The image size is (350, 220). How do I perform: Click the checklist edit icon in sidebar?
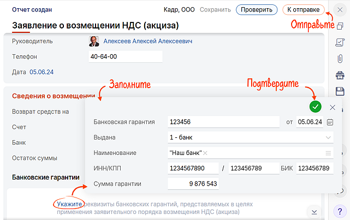point(340,42)
